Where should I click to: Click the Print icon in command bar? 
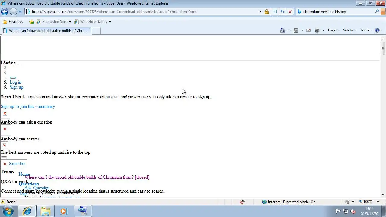tap(317, 30)
